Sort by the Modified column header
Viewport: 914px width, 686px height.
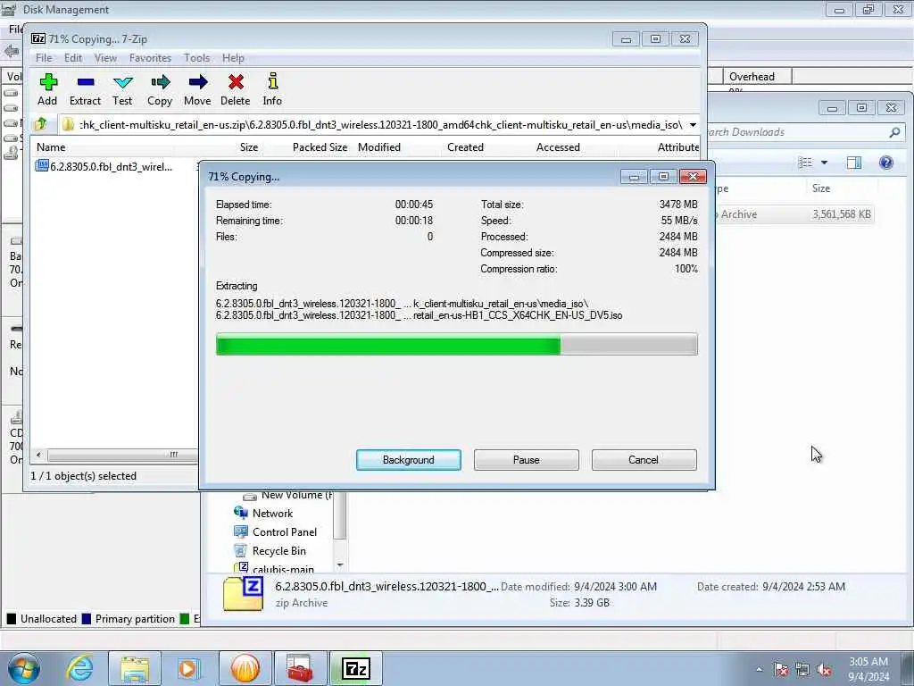pyautogui.click(x=379, y=147)
